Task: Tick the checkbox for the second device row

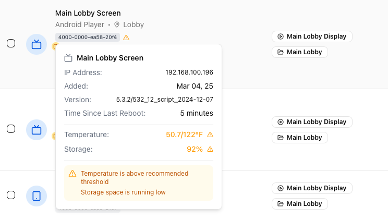Action: (x=11, y=129)
